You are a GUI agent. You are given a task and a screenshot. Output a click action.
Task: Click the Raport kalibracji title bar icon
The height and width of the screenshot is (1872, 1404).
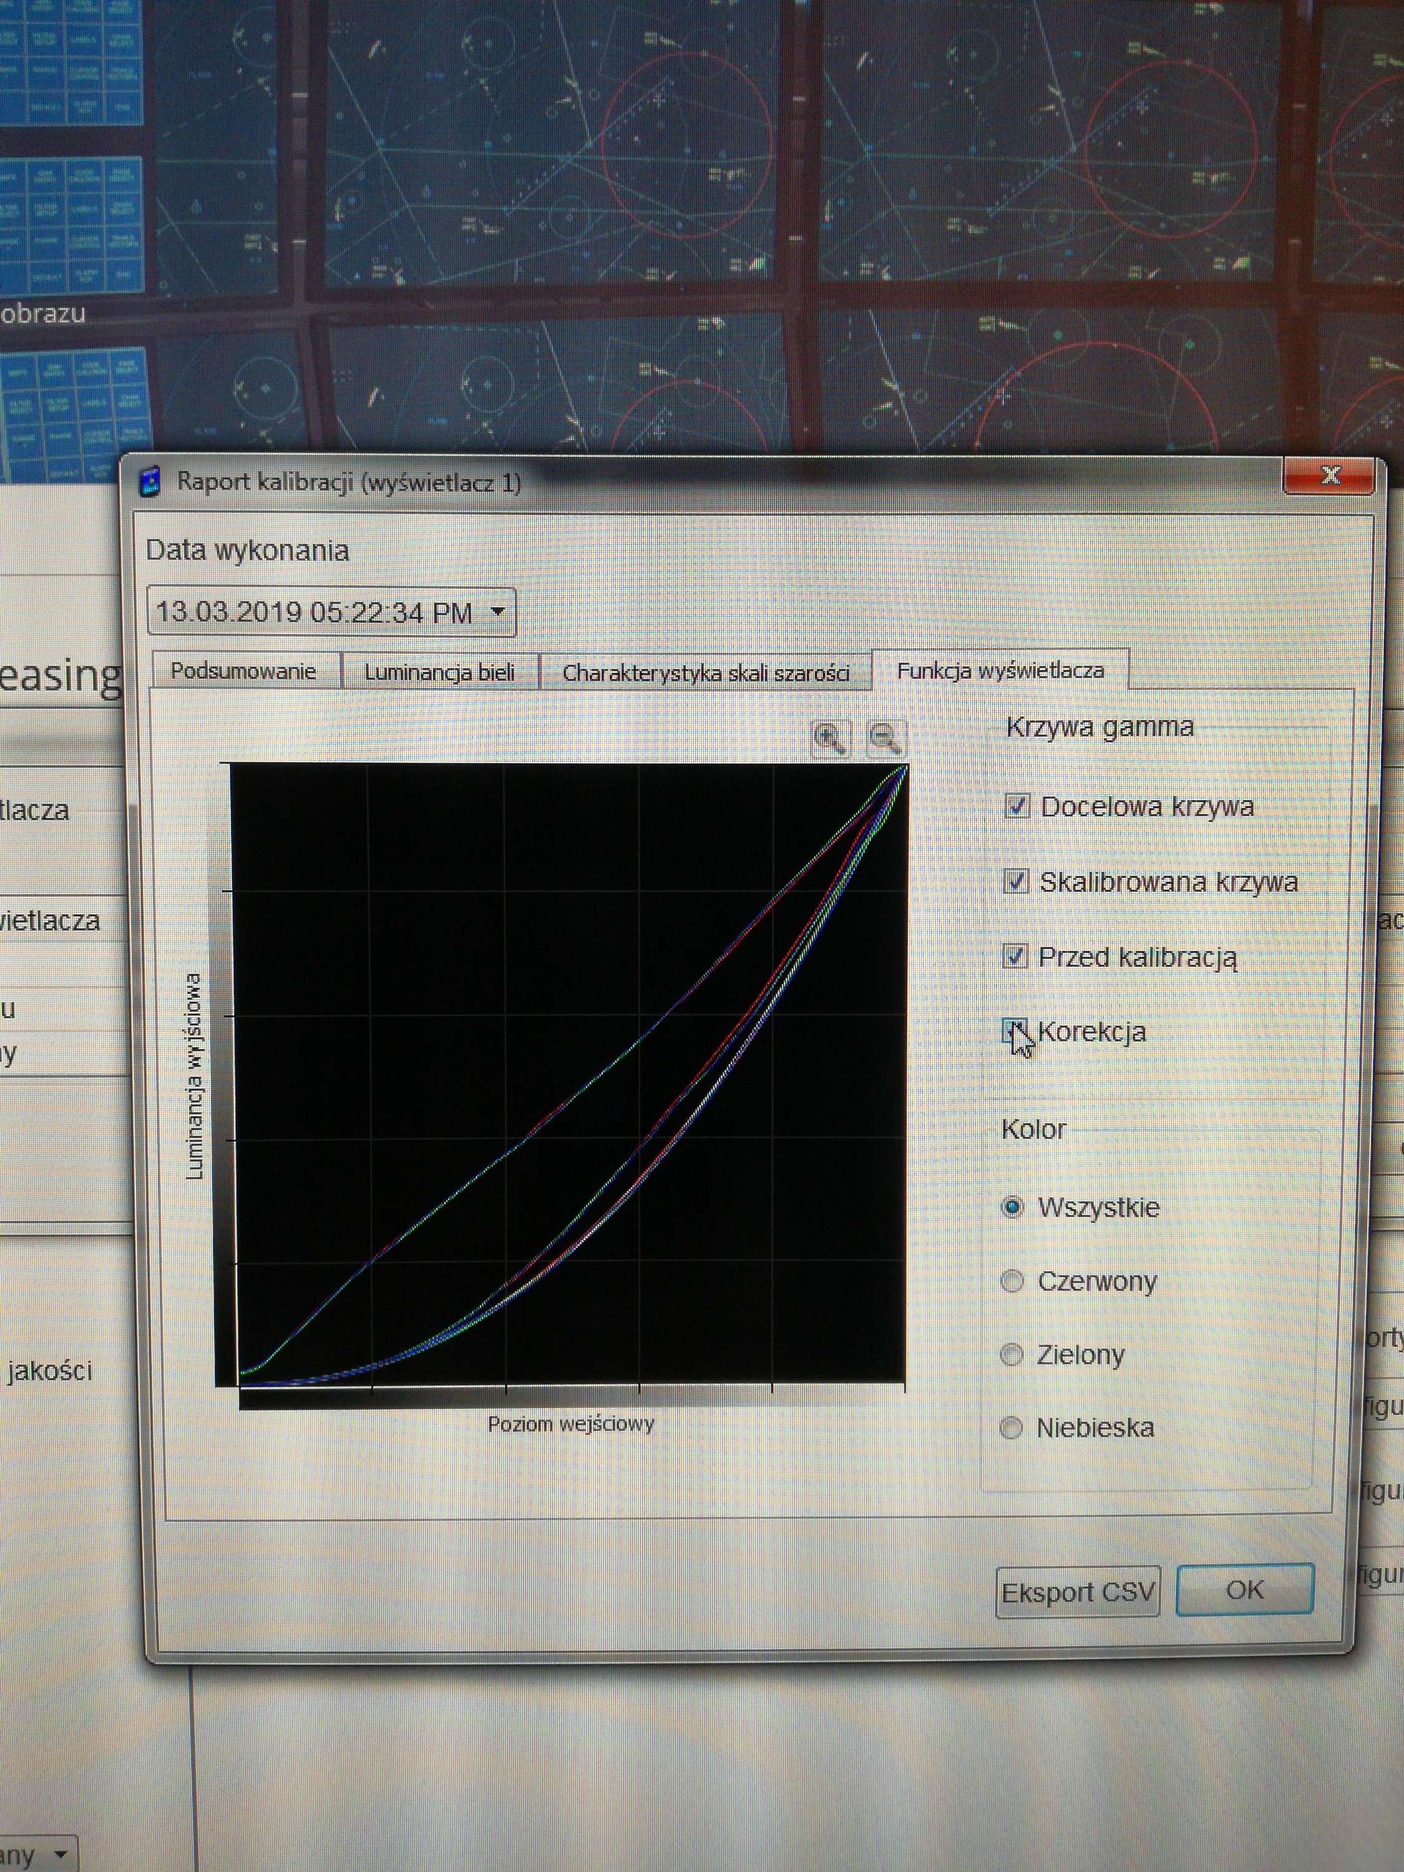pos(150,480)
